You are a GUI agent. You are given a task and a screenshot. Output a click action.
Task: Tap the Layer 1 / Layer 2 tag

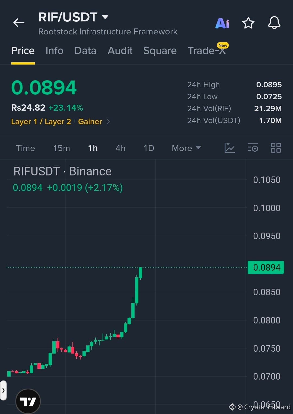(41, 121)
